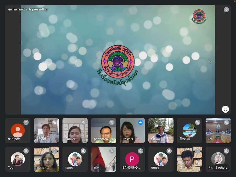Click the beach avatar of รัตนาพร

pos(189,130)
